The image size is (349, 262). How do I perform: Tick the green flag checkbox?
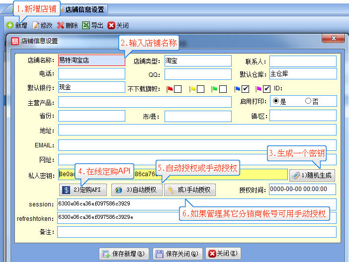(x=223, y=89)
